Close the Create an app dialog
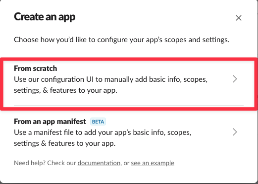This screenshot has height=184, width=258. click(x=239, y=18)
